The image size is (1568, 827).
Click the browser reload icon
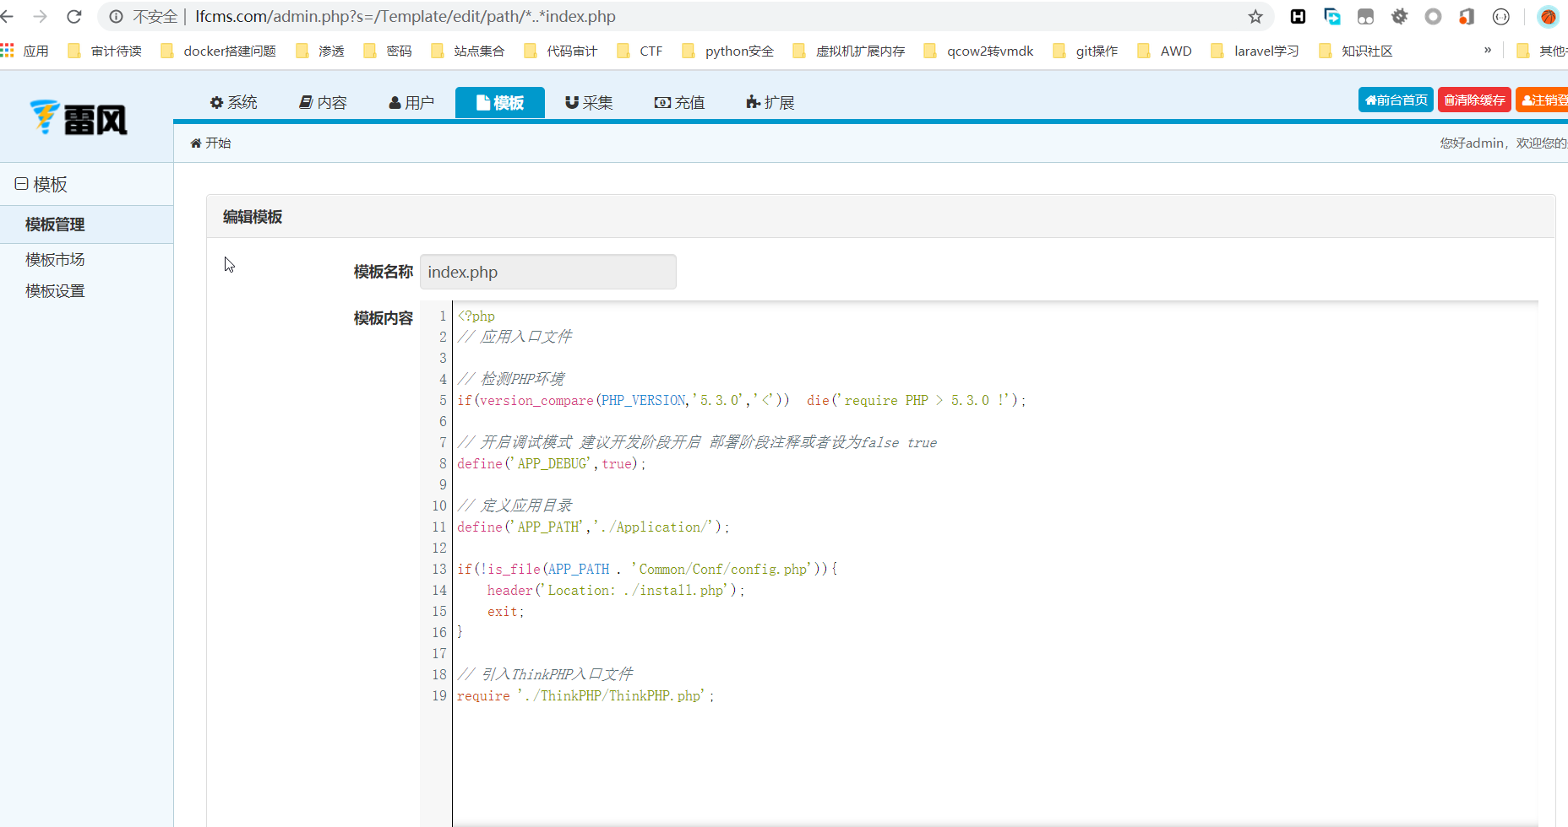74,17
